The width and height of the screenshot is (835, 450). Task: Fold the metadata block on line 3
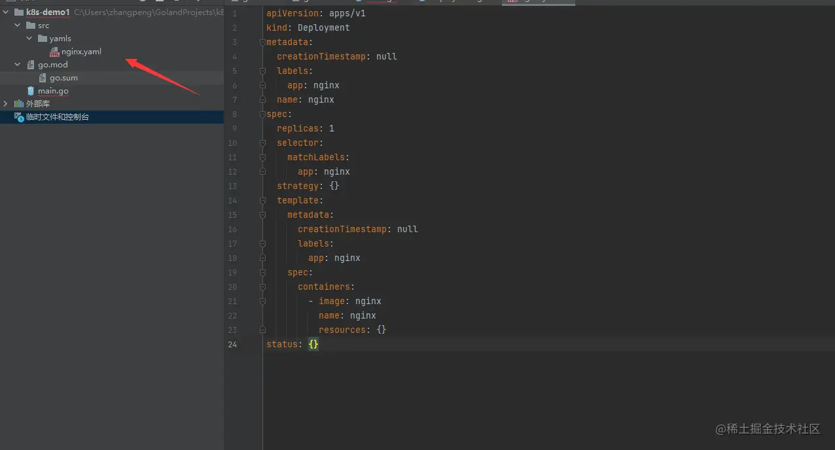[x=262, y=43]
